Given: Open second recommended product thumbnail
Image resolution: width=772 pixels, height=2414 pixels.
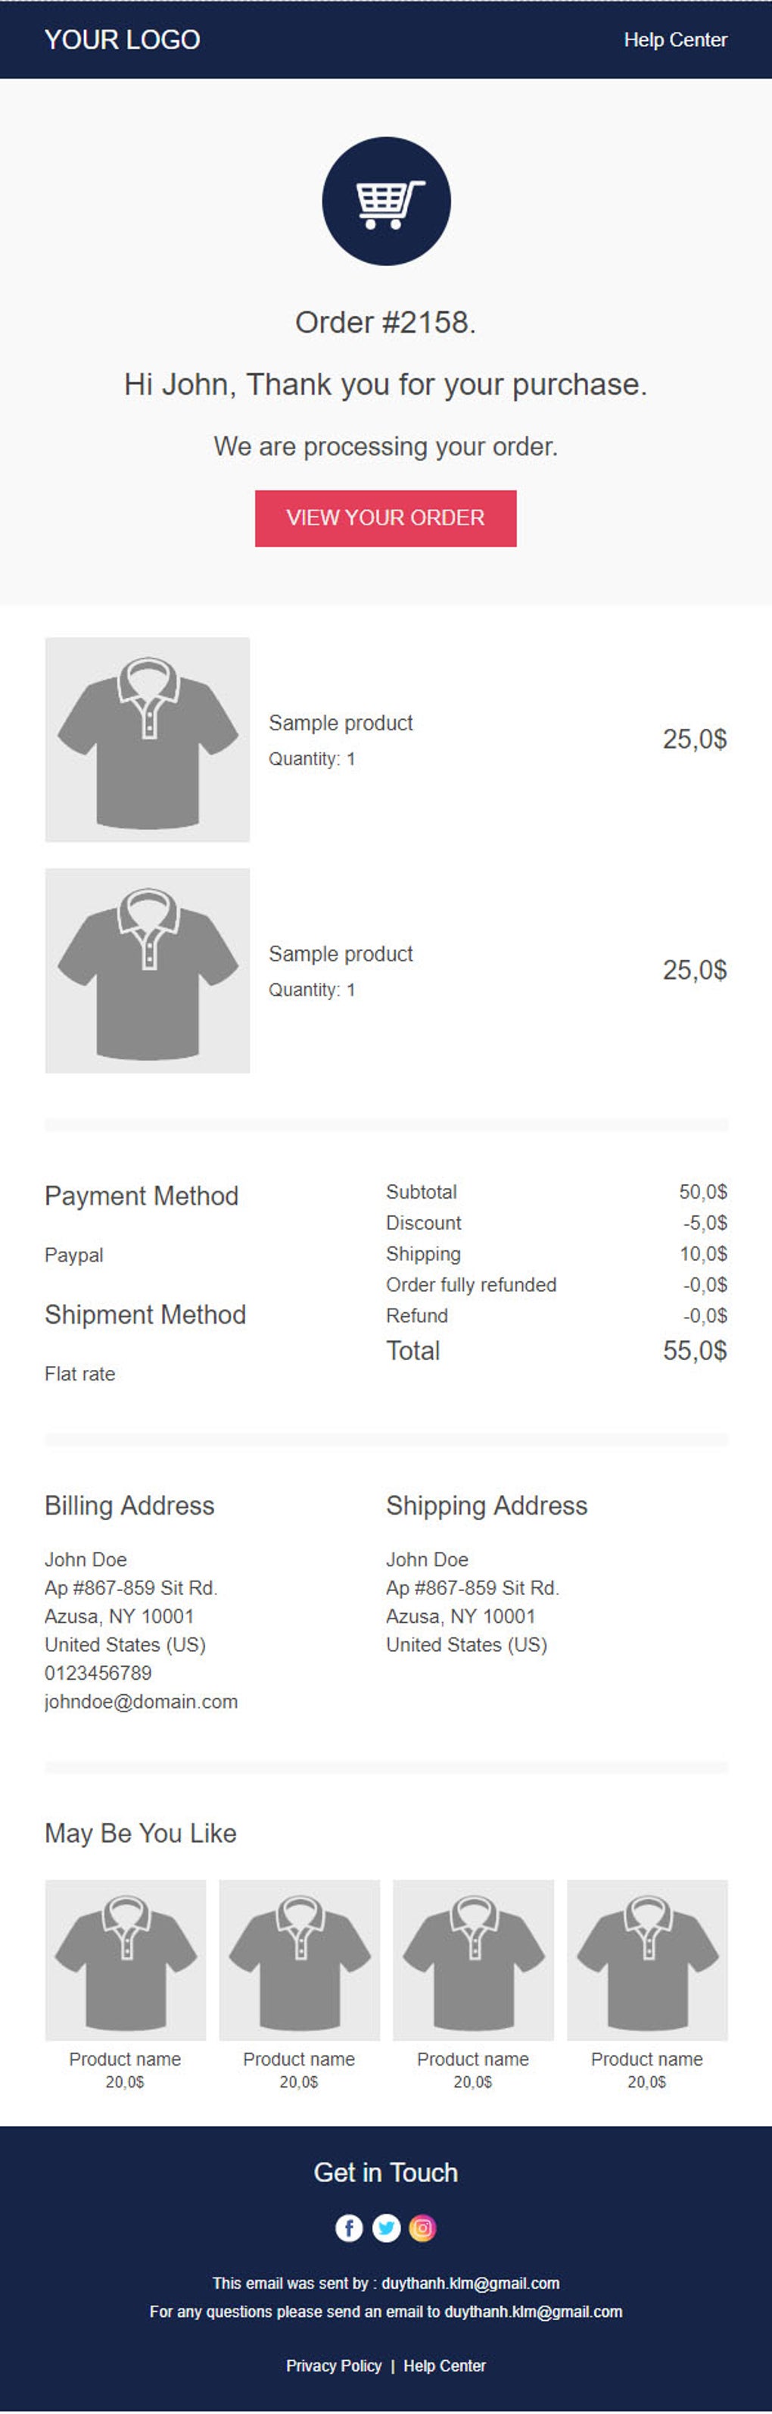Looking at the screenshot, I should pos(300,1959).
